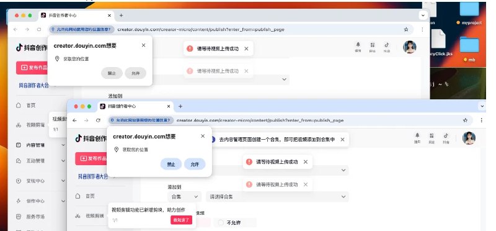Dismiss faded 请等待视频上传成功 toast in front window
Image resolution: width=496 pixels, height=231 pixels.
point(305,184)
